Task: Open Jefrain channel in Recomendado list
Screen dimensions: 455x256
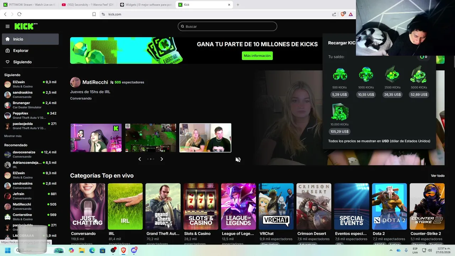Action: 30,196
